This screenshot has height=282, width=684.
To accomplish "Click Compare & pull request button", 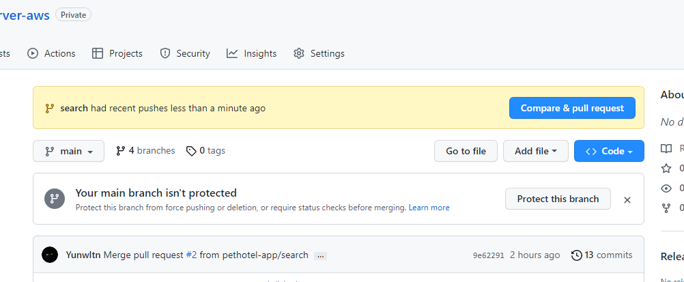I will coord(572,108).
